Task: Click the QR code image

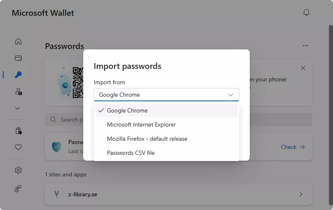Action: click(x=78, y=83)
